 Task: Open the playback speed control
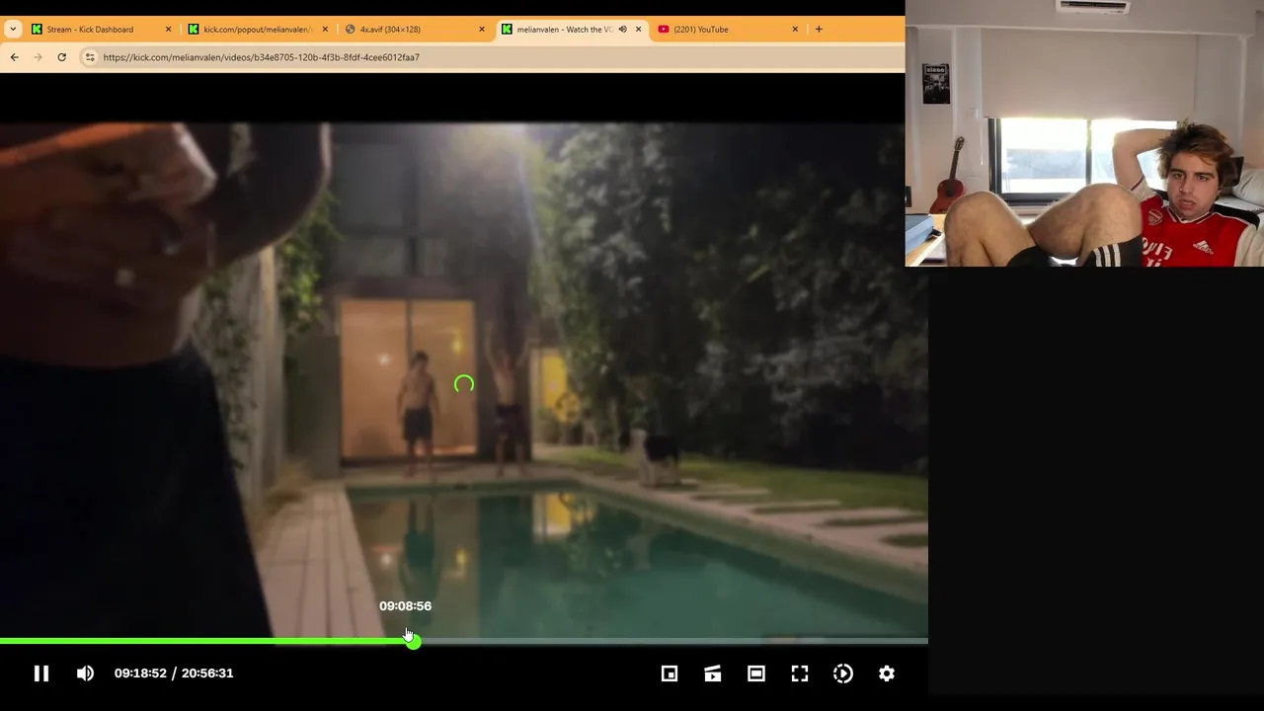point(843,673)
